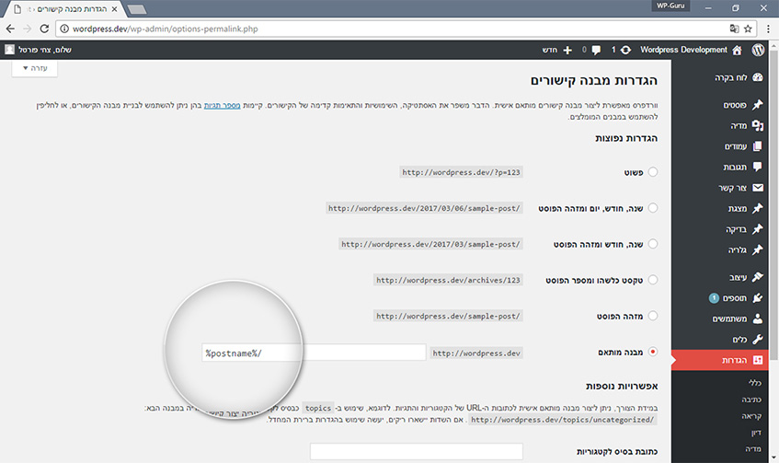Expand the 'עזרה' help dropdown tab
This screenshot has width=779, height=463.
tap(35, 68)
